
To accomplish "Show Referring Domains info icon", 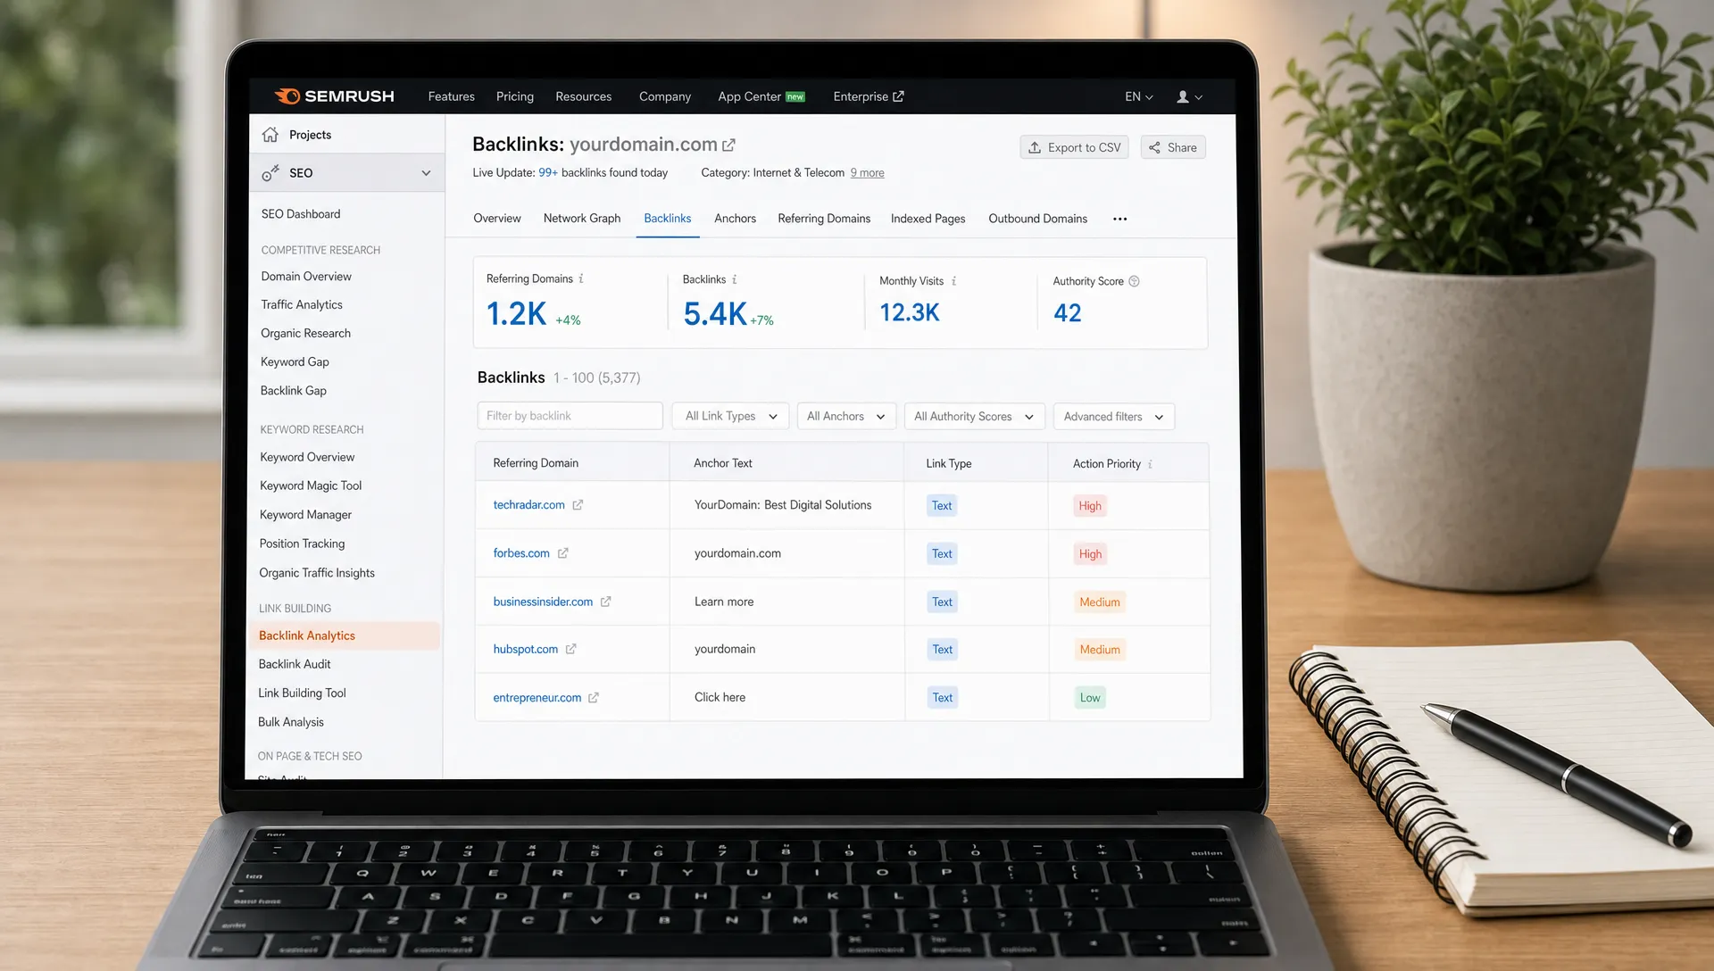I will tap(581, 278).
